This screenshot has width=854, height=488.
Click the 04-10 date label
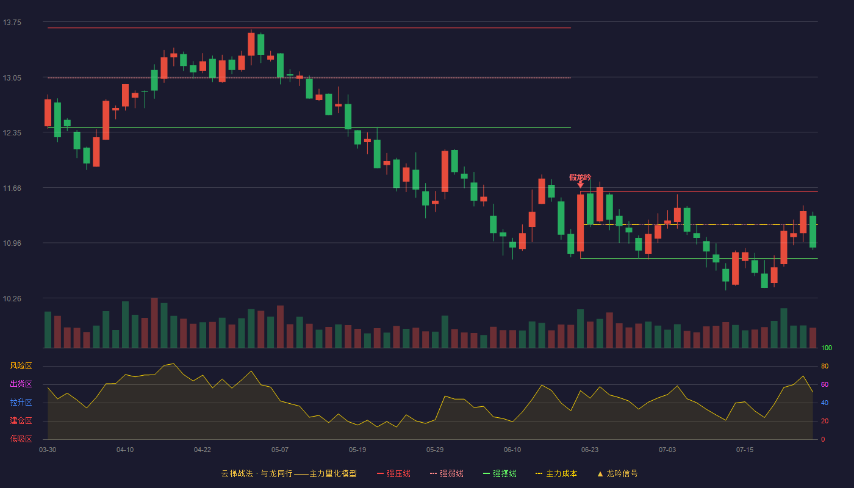[x=125, y=450]
